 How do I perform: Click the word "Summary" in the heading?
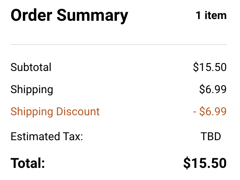92,16
